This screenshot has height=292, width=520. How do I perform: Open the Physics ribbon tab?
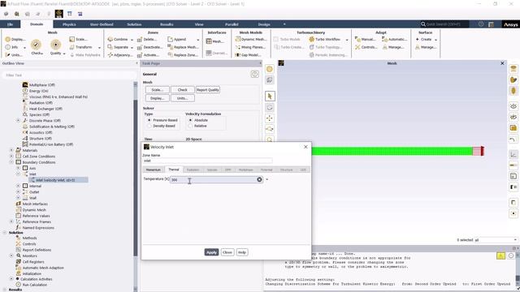[69, 24]
